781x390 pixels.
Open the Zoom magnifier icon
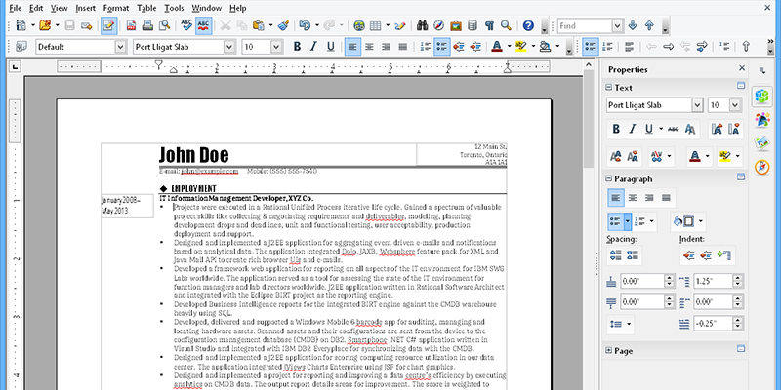coord(506,25)
